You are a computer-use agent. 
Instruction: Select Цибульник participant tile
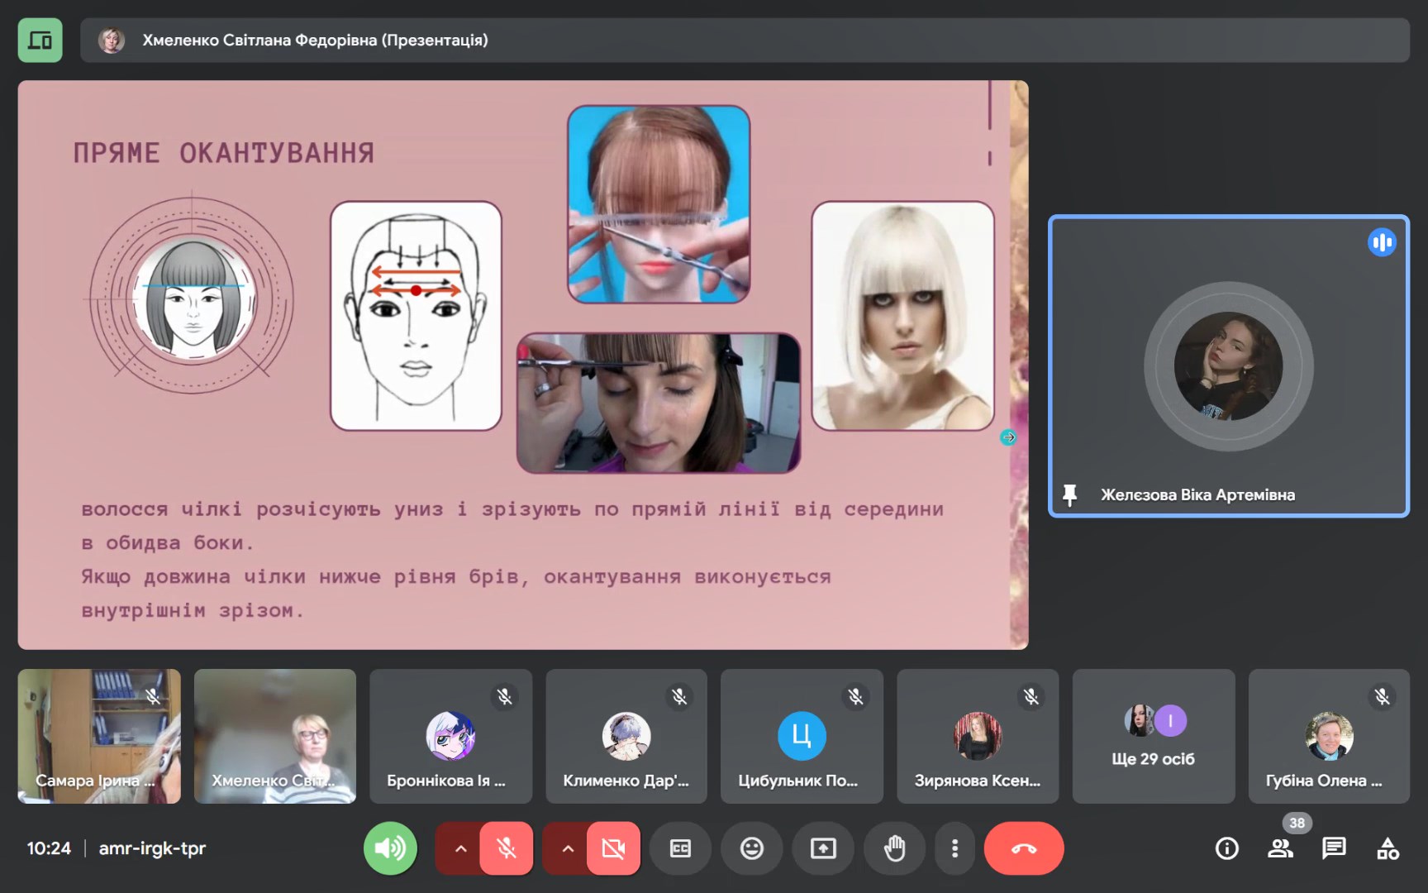click(802, 736)
